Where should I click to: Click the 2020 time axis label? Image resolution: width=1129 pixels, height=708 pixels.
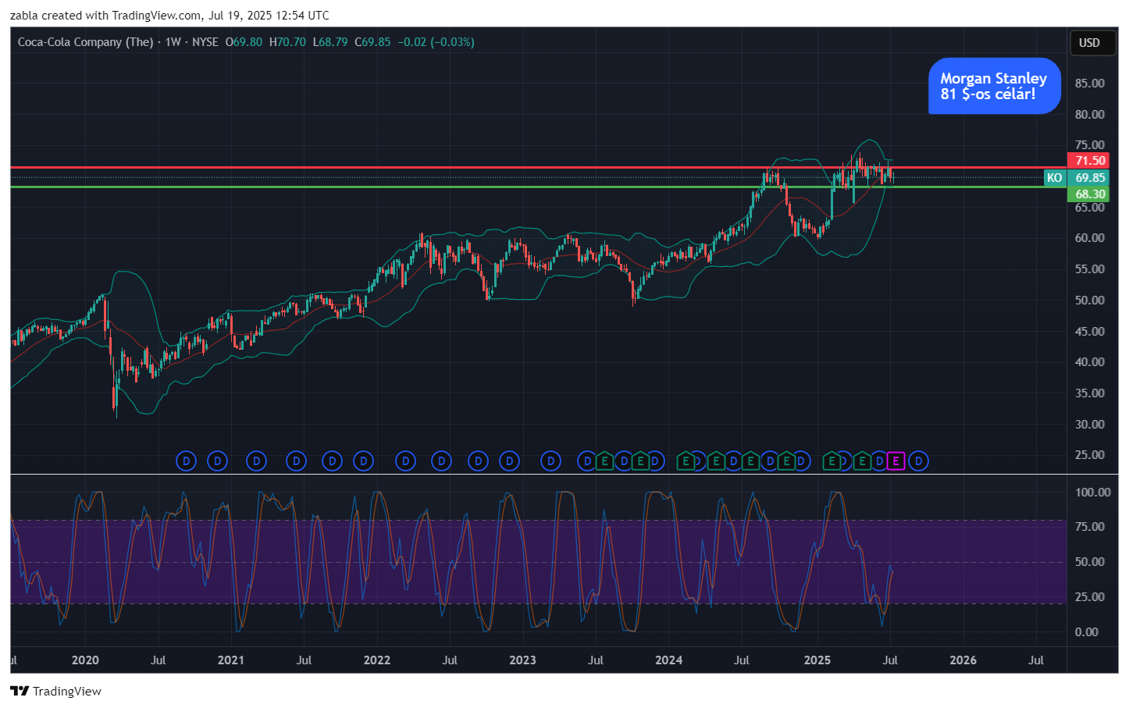tap(85, 660)
